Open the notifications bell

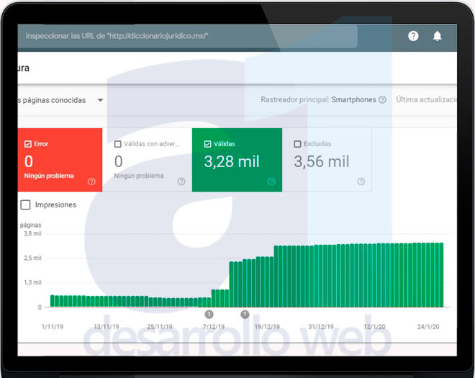437,36
